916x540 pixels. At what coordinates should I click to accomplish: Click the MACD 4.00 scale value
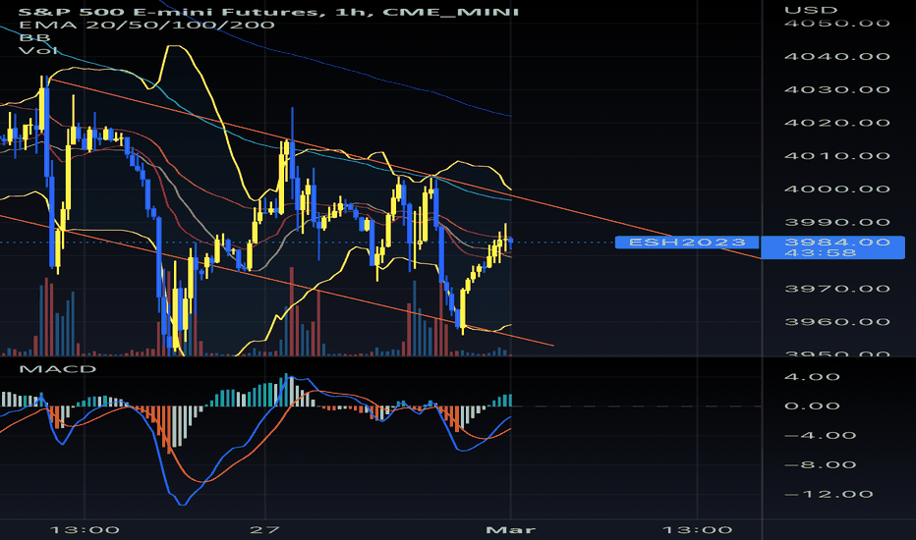tap(812, 377)
